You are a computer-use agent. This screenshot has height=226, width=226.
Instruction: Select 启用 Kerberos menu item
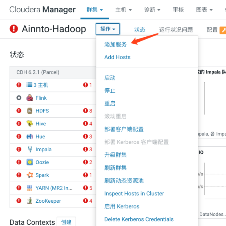pyautogui.click(x=122, y=206)
